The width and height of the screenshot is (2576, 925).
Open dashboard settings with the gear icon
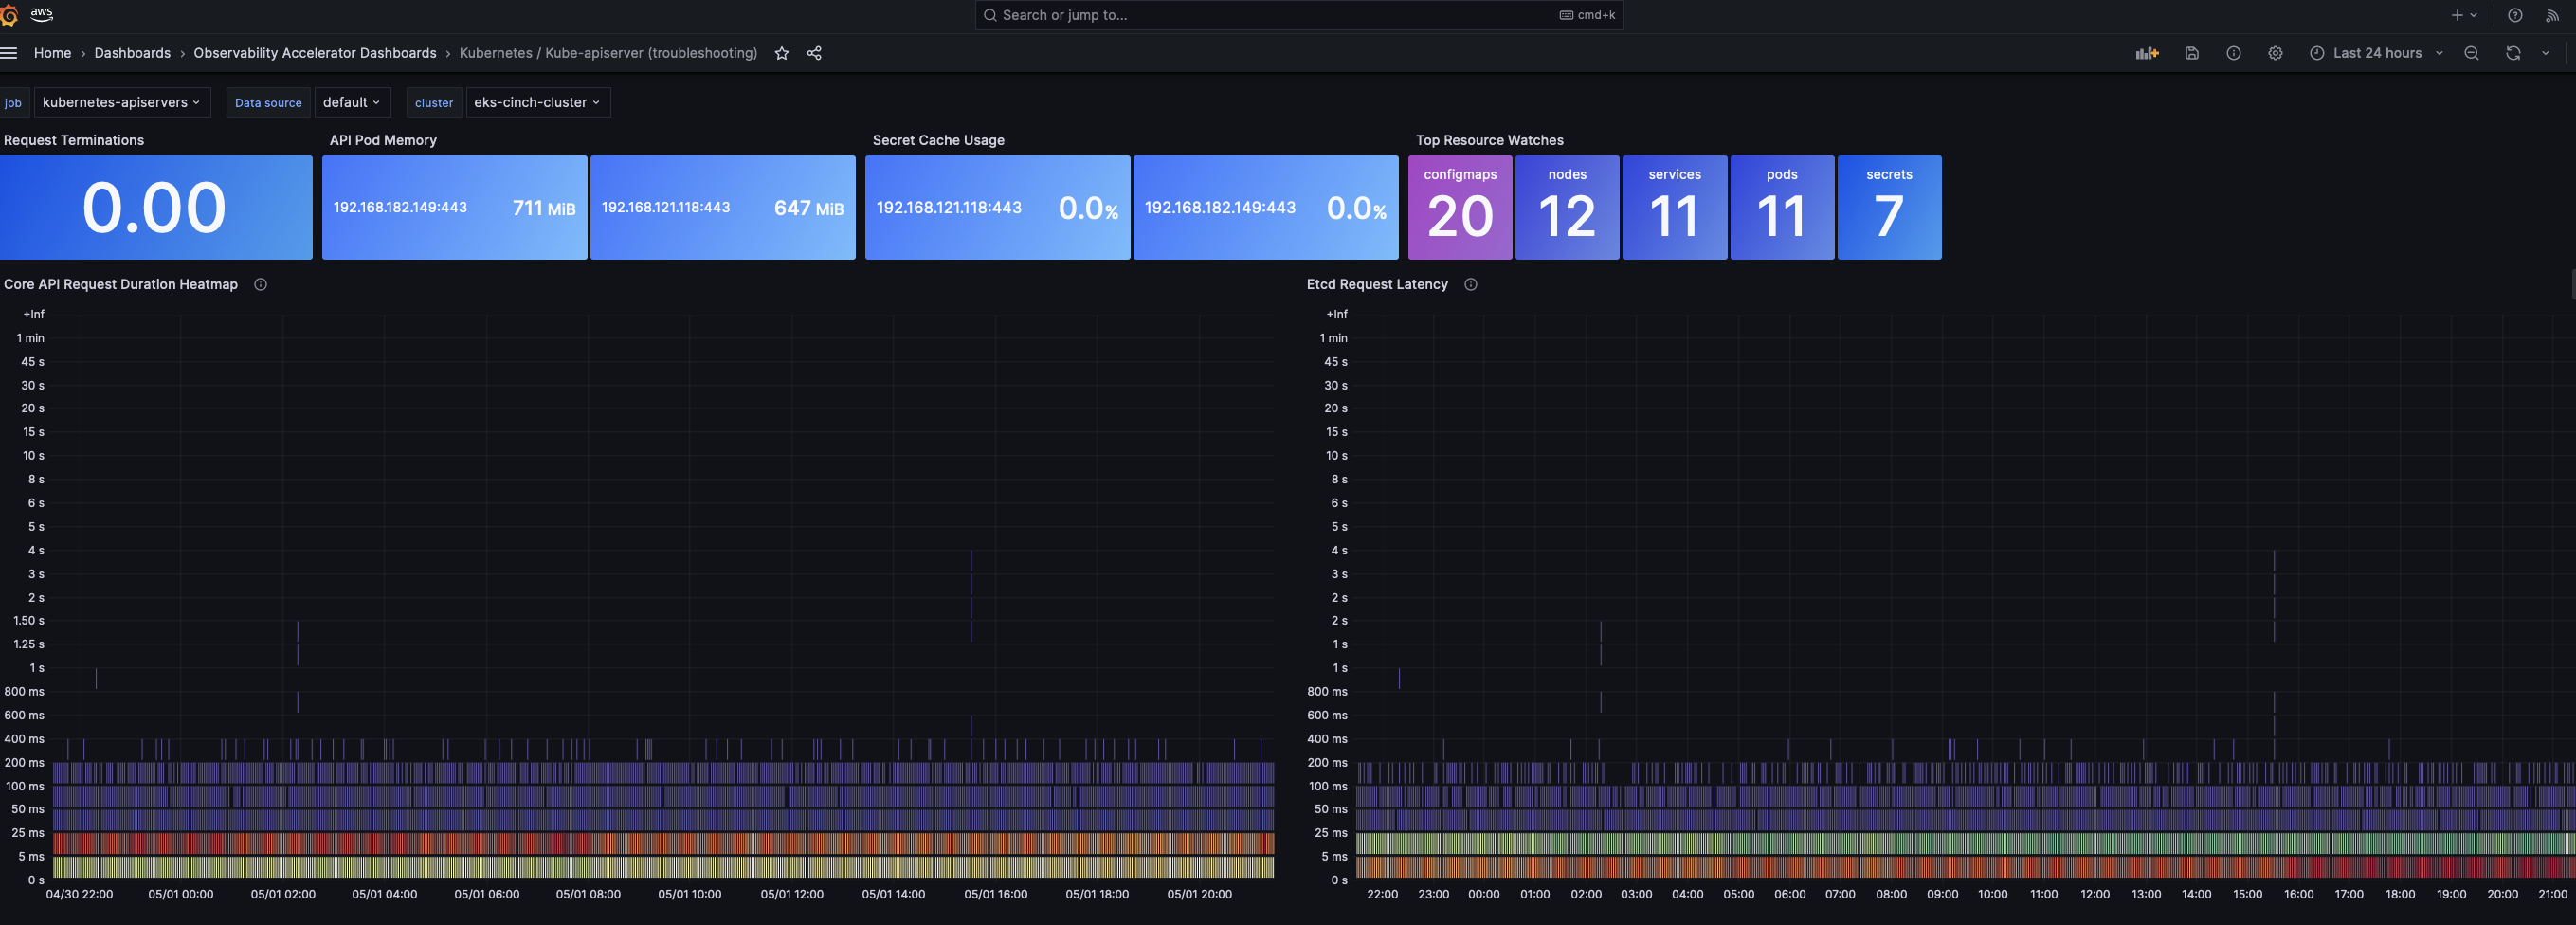(2275, 53)
